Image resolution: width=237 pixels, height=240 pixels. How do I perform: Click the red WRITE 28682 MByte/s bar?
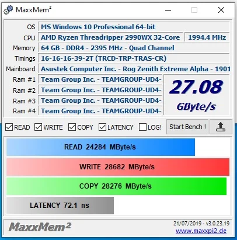click(118, 167)
